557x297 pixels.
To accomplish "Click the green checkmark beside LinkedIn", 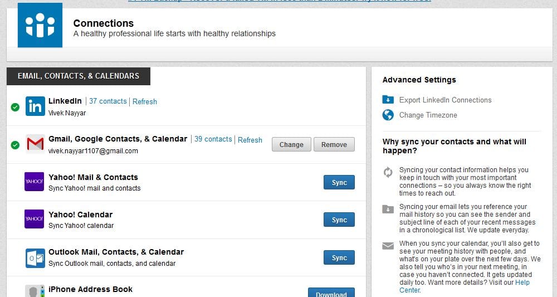I will [15, 107].
